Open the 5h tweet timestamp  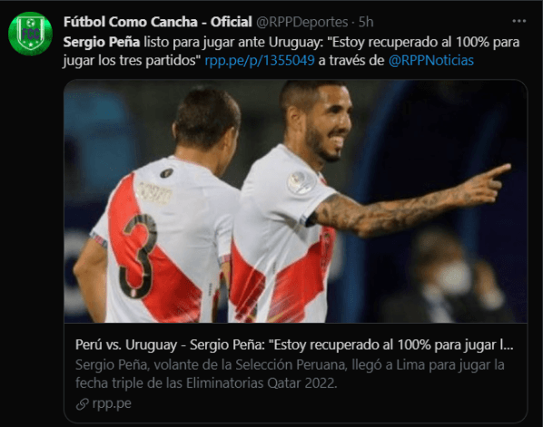tap(366, 22)
